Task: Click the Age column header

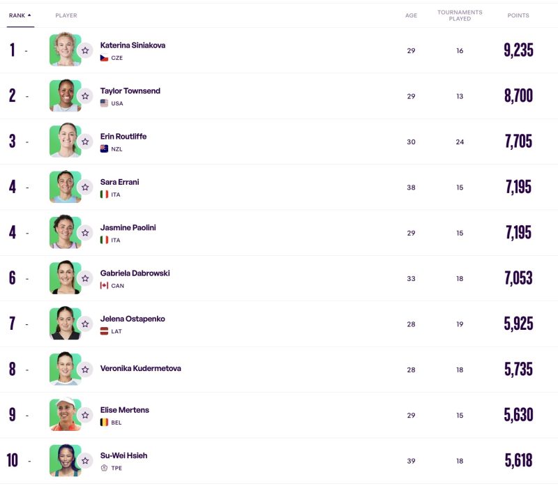Action: click(411, 15)
